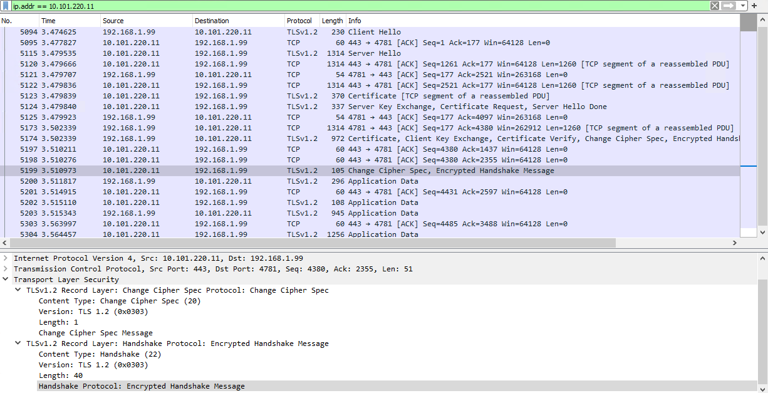This screenshot has width=768, height=393.
Task: Select packet 5203 with length 945
Action: pos(370,213)
